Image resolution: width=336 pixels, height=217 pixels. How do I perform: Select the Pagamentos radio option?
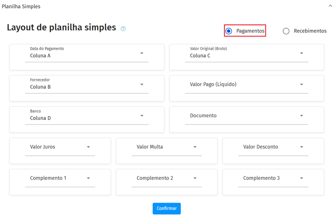click(x=229, y=31)
